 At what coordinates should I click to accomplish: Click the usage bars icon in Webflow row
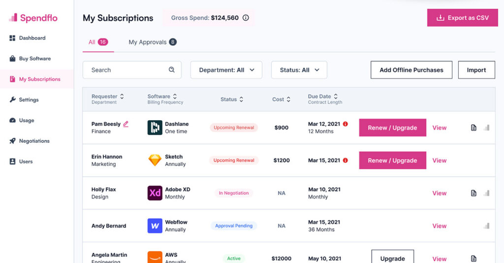coord(486,226)
